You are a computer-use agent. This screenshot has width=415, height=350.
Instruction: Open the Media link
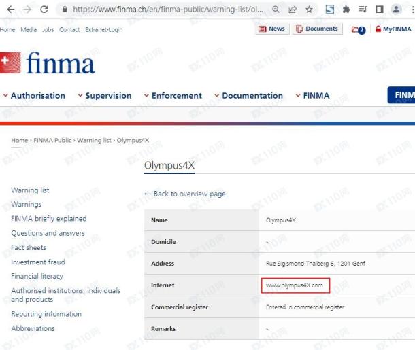tap(29, 30)
